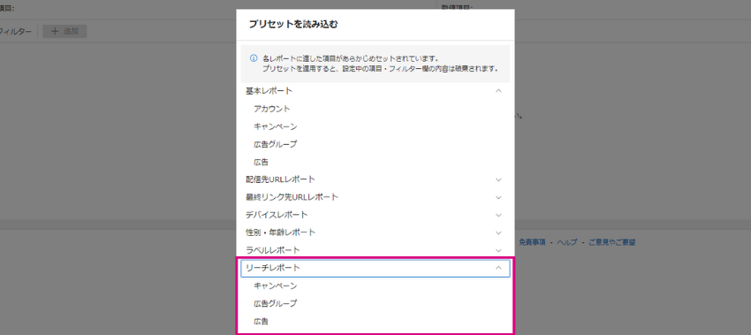Click the デバイスレポート heading label
This screenshot has height=335, width=751.
[277, 215]
